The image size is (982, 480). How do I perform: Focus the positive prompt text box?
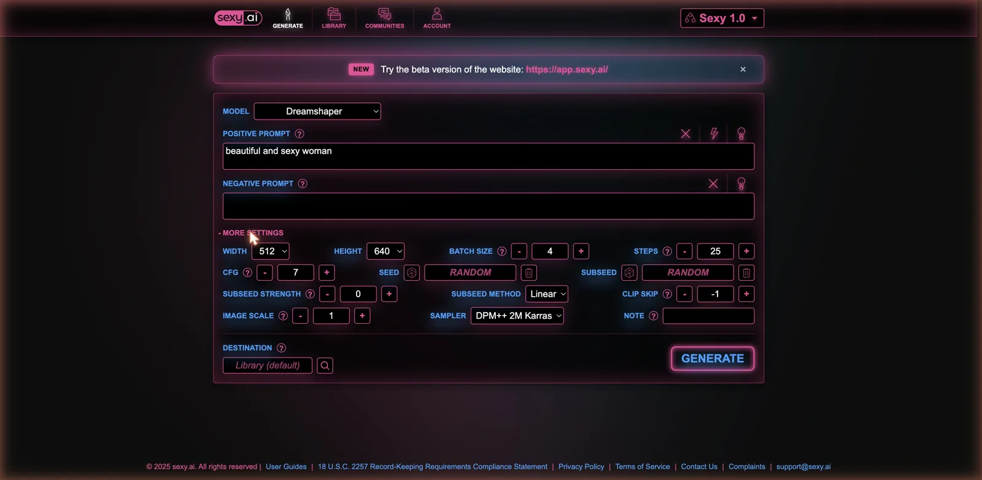(489, 156)
